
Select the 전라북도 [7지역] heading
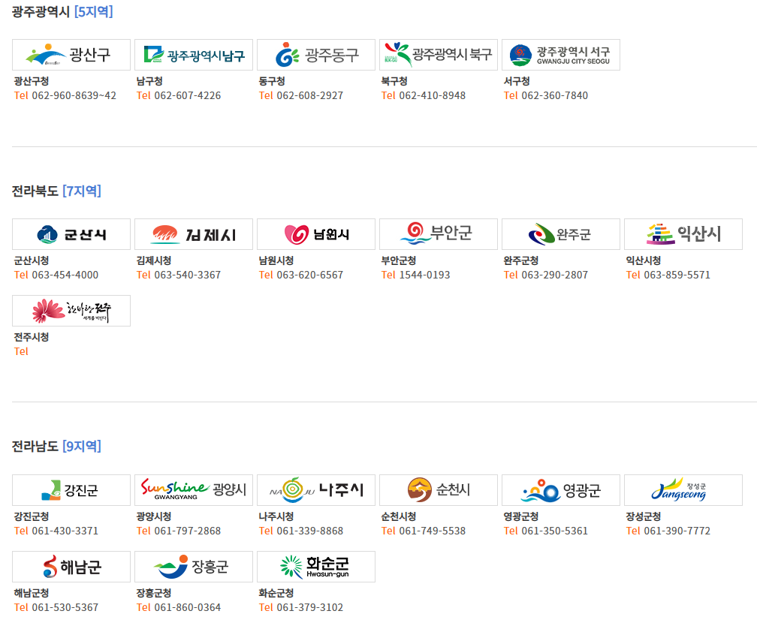tap(56, 191)
